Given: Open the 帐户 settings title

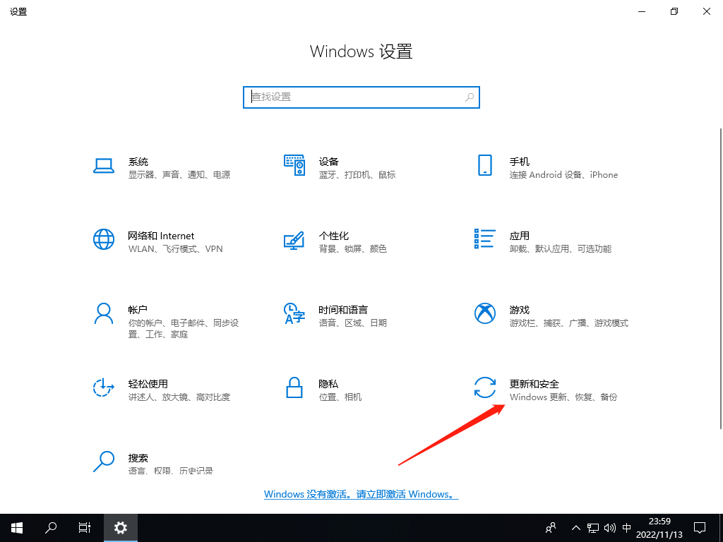Looking at the screenshot, I should click(138, 310).
